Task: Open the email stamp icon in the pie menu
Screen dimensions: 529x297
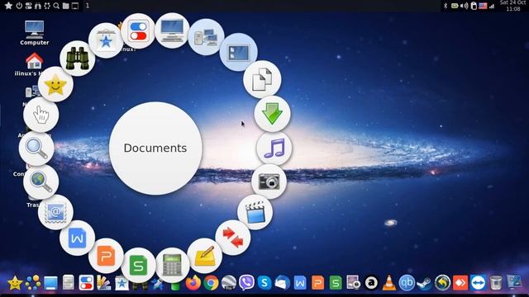Action: coord(55,212)
